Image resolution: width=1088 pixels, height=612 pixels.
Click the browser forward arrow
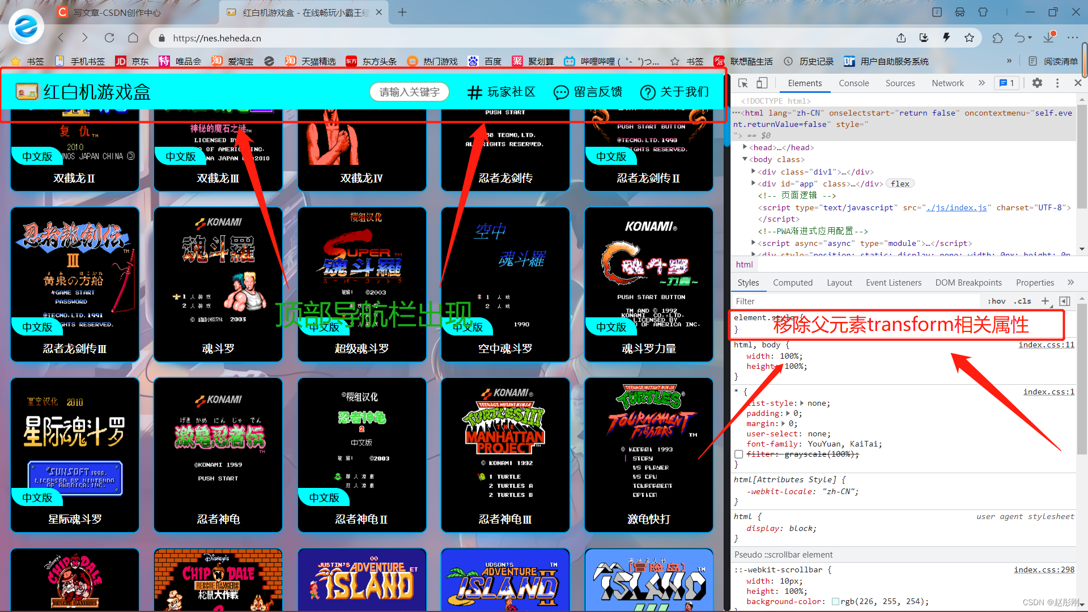tap(84, 38)
